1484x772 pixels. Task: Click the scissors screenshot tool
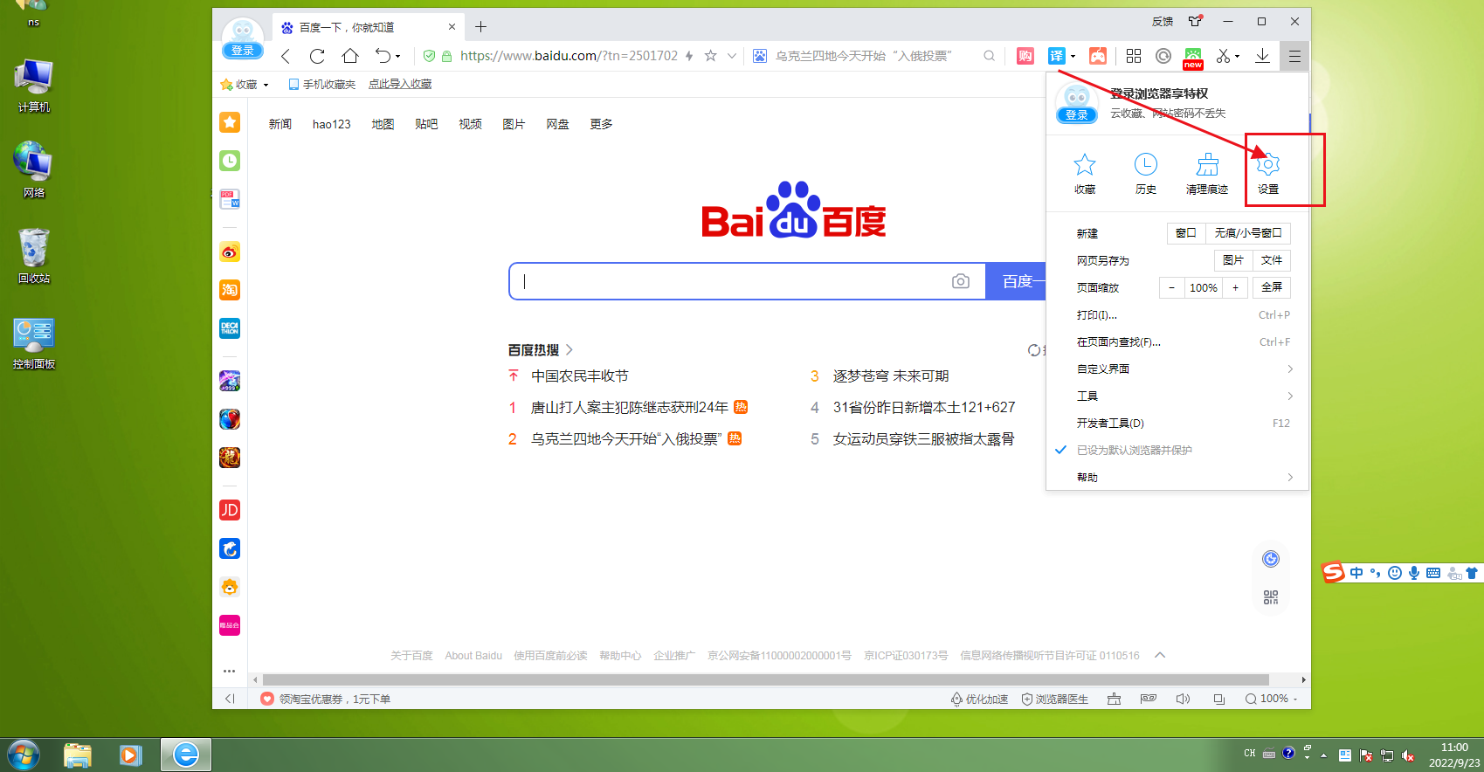[x=1223, y=56]
